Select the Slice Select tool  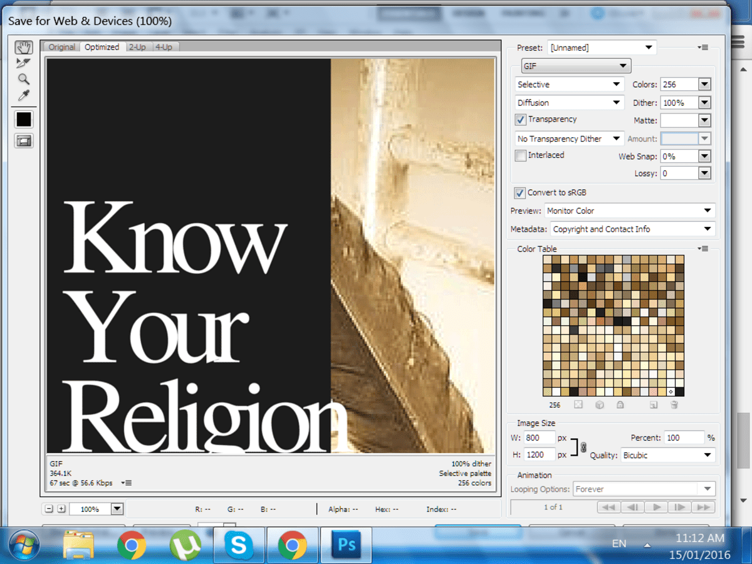pos(24,63)
